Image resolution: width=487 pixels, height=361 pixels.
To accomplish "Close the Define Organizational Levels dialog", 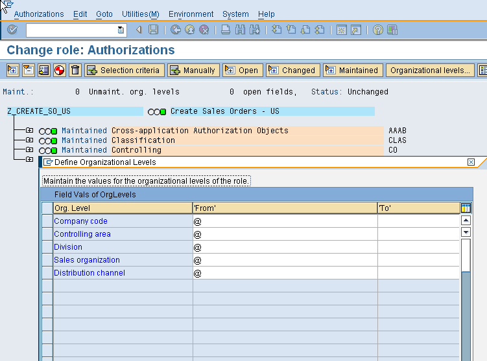I will [471, 162].
